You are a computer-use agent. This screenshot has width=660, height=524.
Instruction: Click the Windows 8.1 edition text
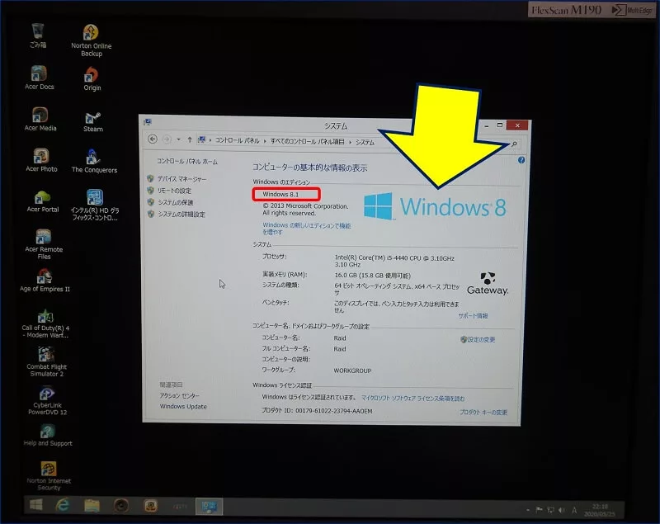280,194
